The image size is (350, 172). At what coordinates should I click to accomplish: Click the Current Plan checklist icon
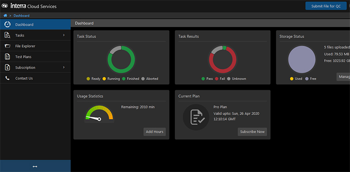coord(196,117)
